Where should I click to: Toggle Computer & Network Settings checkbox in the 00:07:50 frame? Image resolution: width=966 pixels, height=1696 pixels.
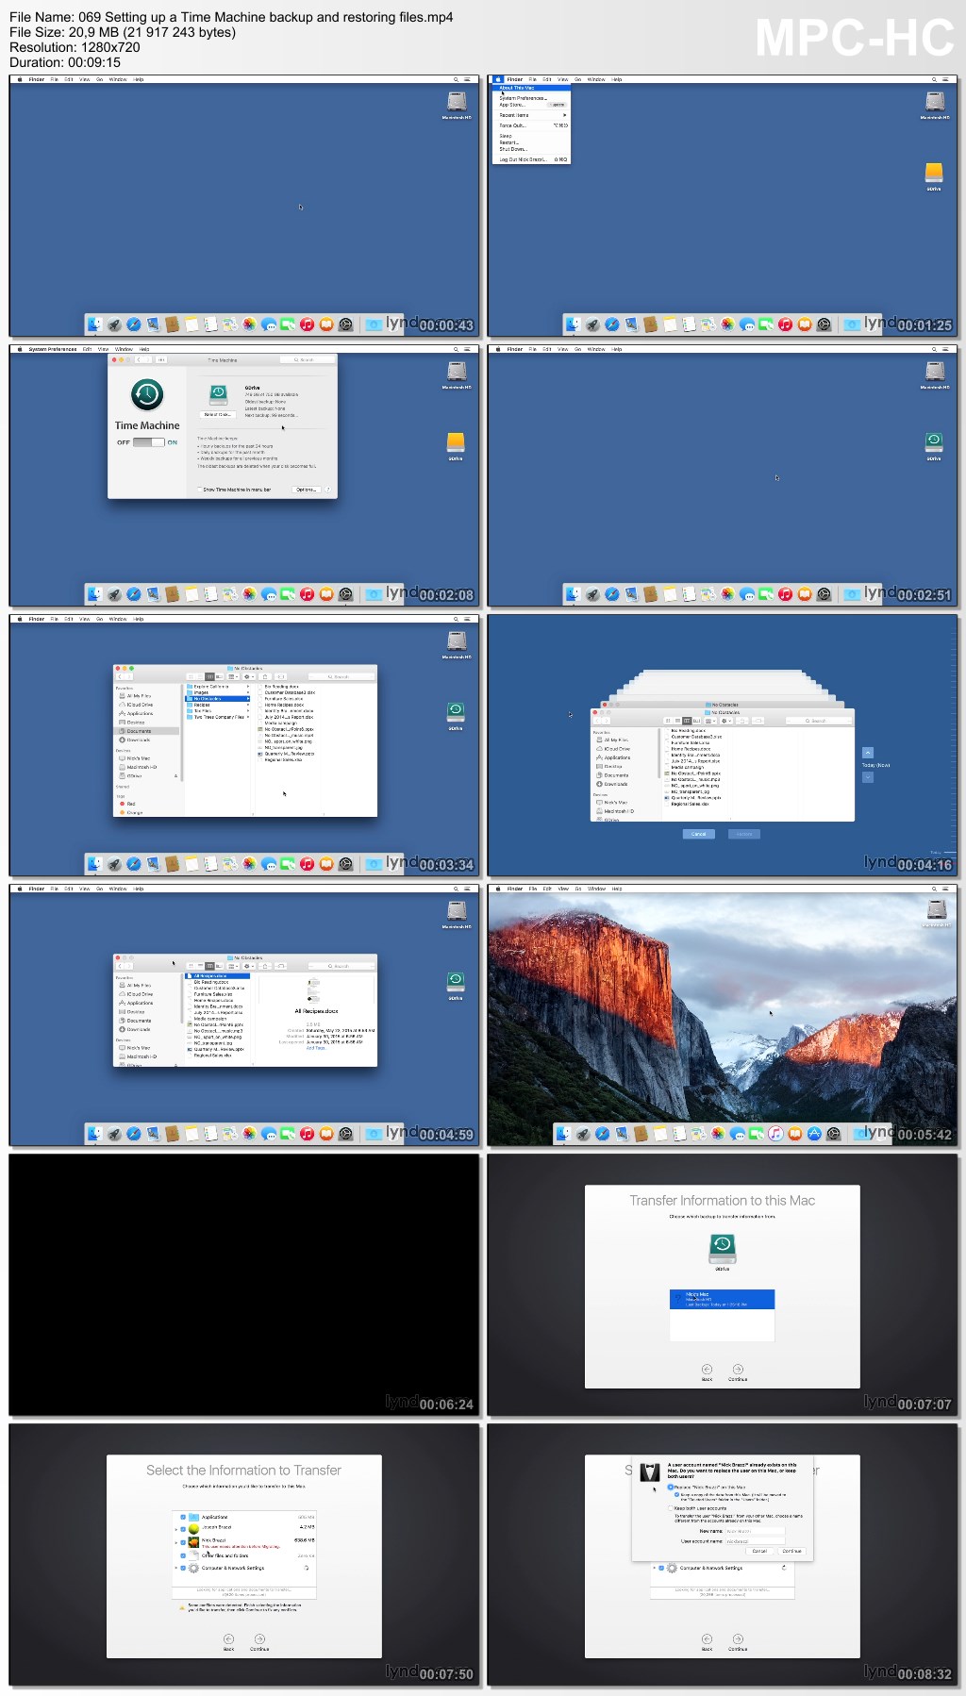pos(183,1568)
